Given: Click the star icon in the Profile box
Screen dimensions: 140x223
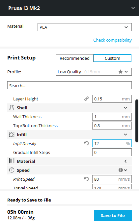Looking at the screenshot, I should coord(121,72).
